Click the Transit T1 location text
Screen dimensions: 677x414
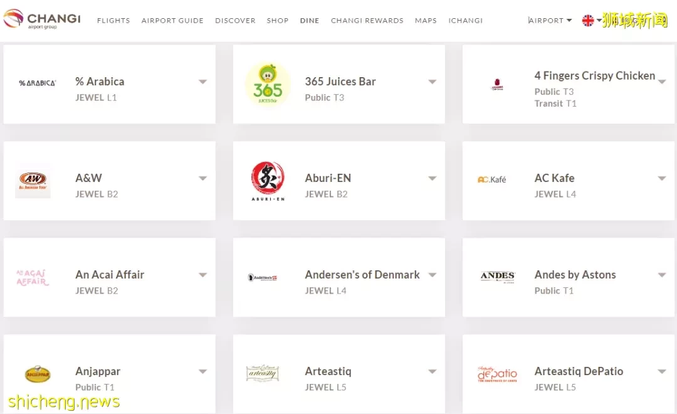coord(555,103)
